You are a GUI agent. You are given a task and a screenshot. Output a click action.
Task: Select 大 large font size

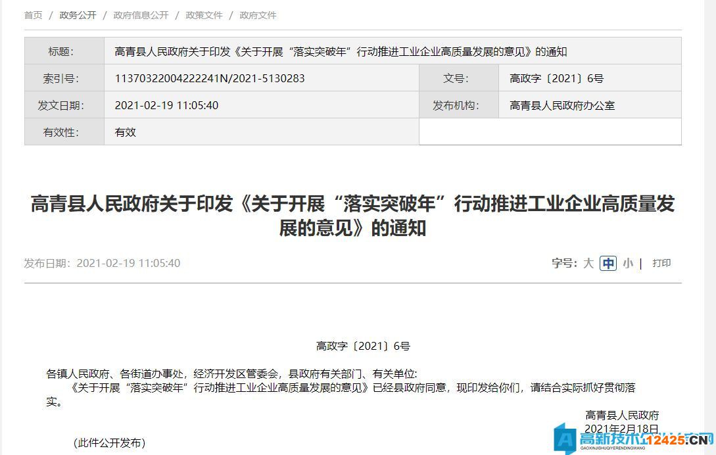(x=588, y=263)
